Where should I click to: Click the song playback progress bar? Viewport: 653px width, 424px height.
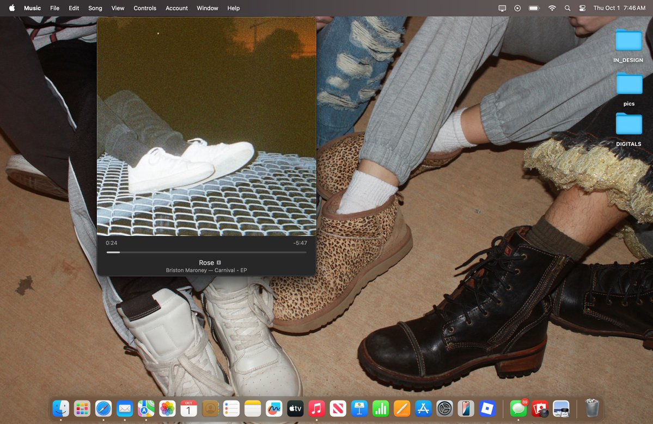(206, 252)
